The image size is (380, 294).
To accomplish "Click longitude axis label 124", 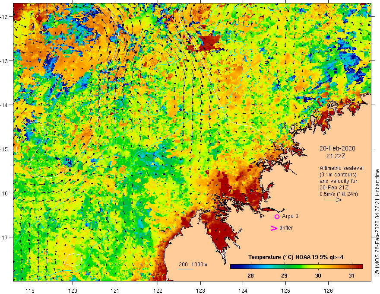I will (243, 291).
